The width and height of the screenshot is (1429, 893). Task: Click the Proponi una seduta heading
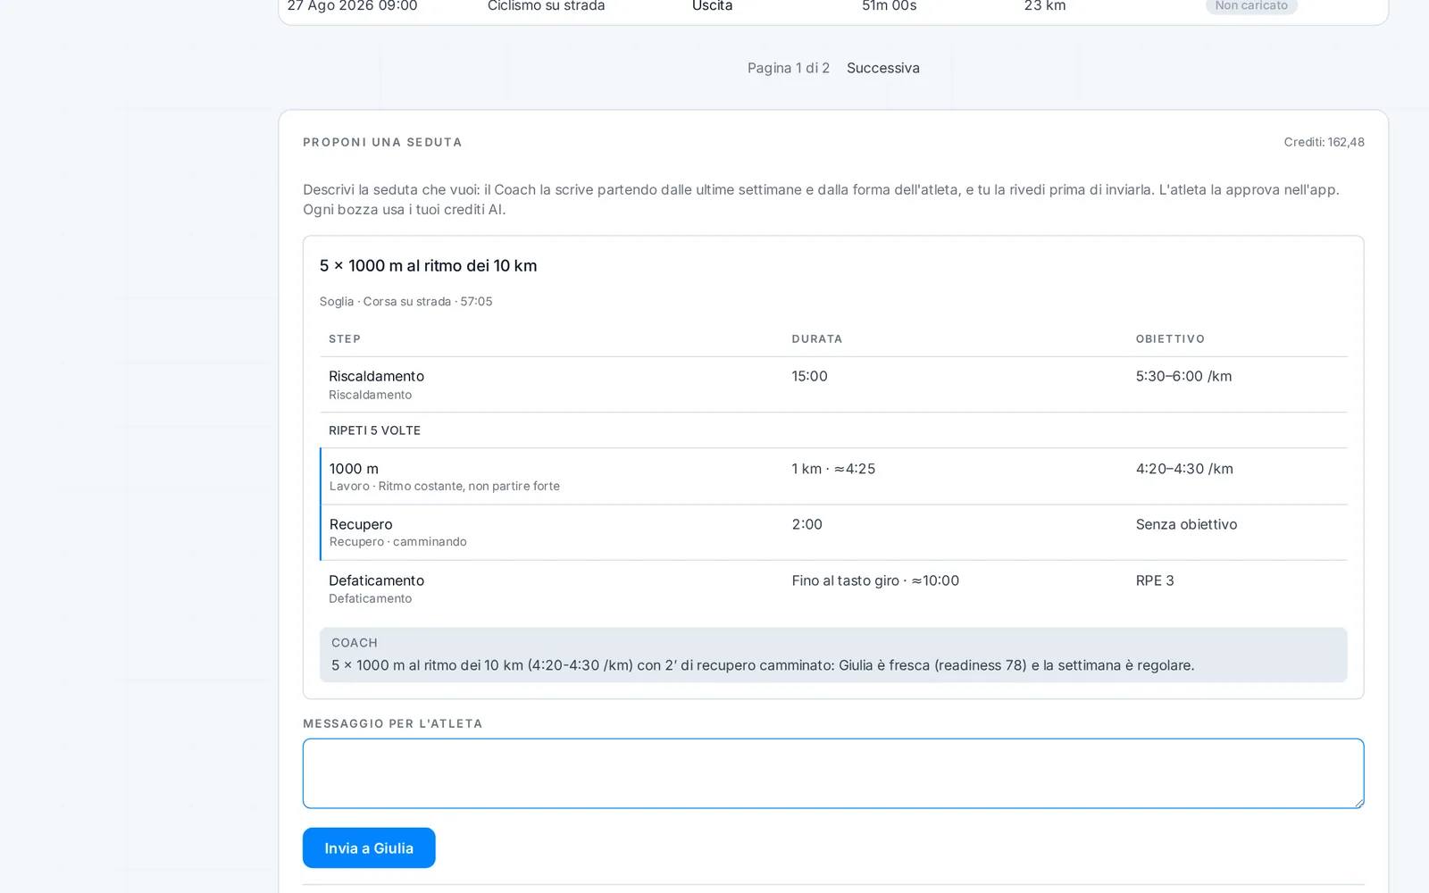tap(382, 142)
